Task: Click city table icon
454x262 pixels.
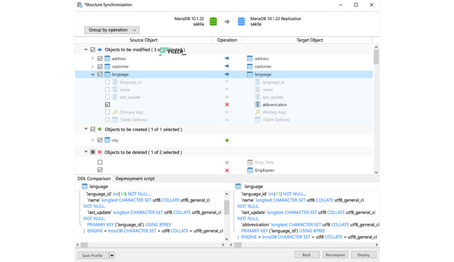Action: (x=107, y=140)
